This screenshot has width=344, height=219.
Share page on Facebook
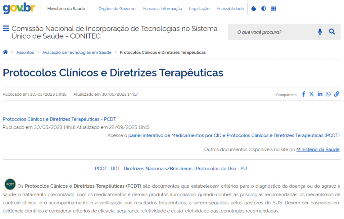(x=304, y=94)
